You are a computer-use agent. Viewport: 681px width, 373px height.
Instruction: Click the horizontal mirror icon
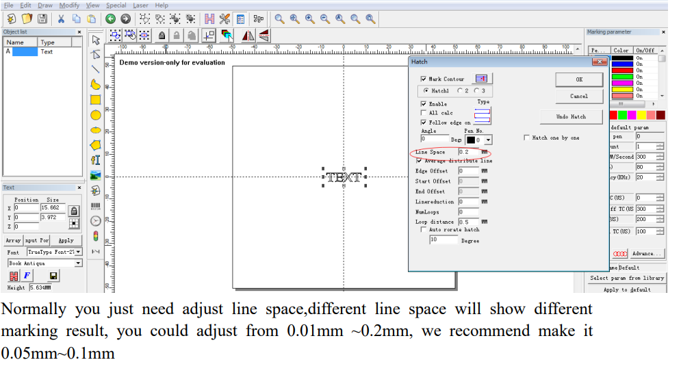[248, 36]
